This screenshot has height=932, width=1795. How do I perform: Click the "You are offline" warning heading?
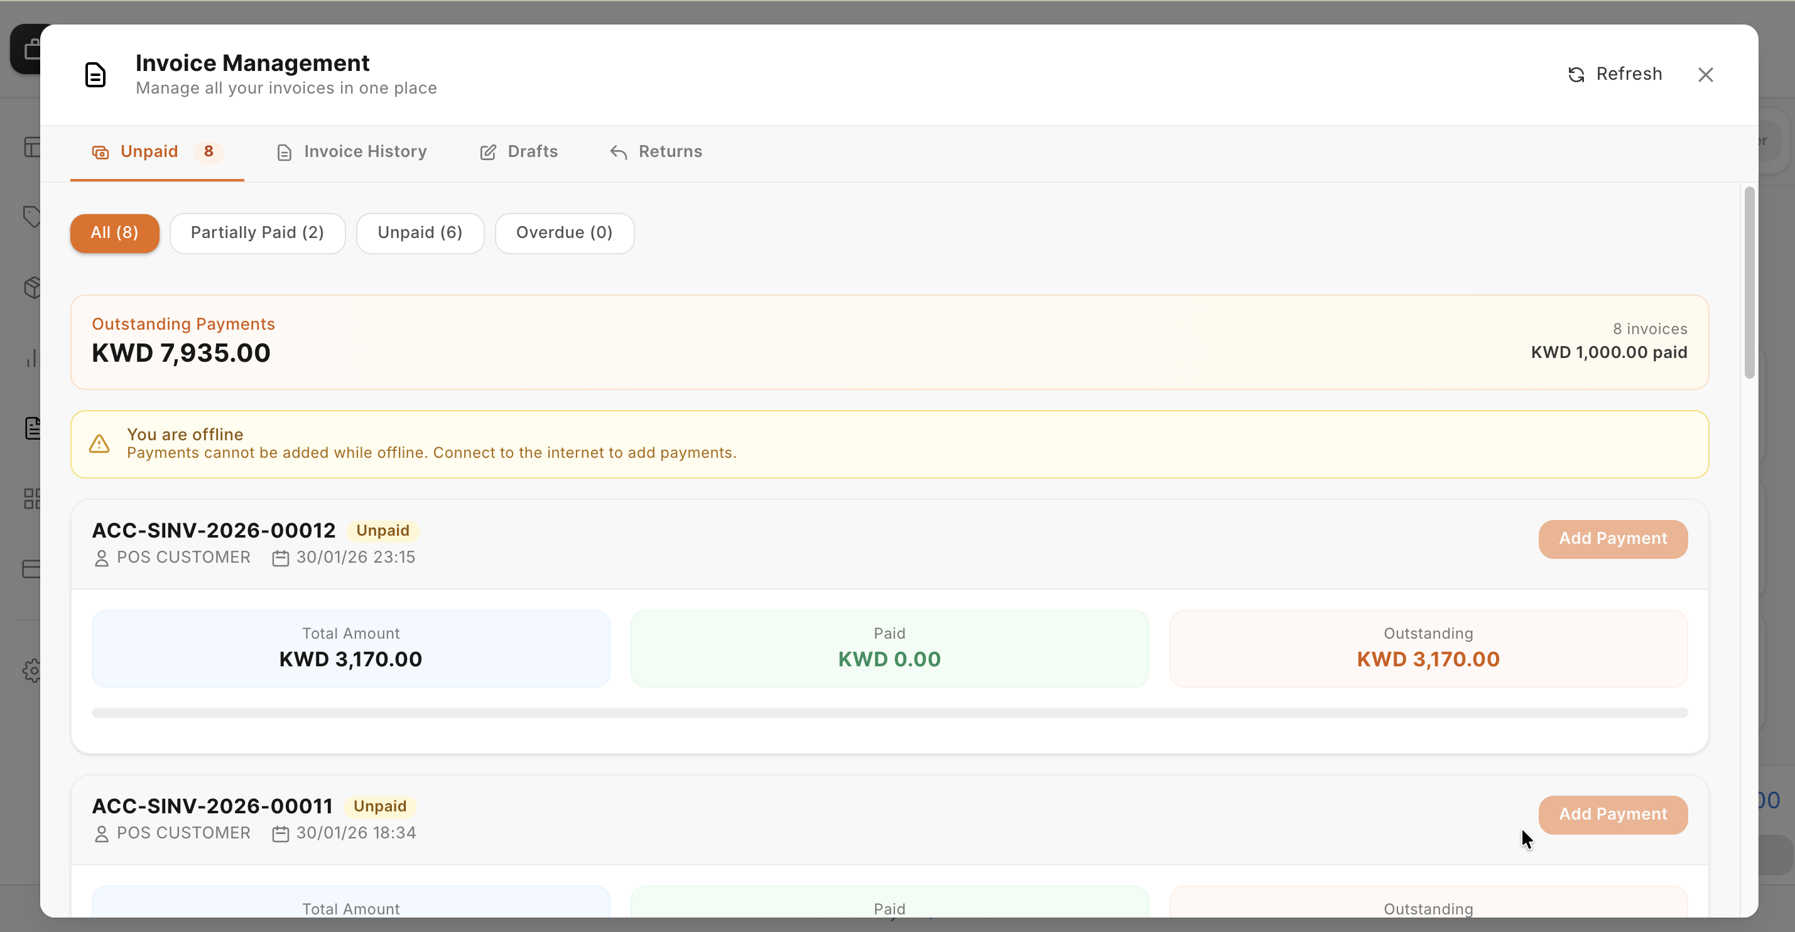tap(185, 435)
